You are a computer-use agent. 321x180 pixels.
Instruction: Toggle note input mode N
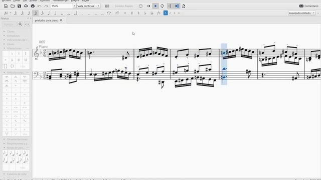click(x=6, y=13)
